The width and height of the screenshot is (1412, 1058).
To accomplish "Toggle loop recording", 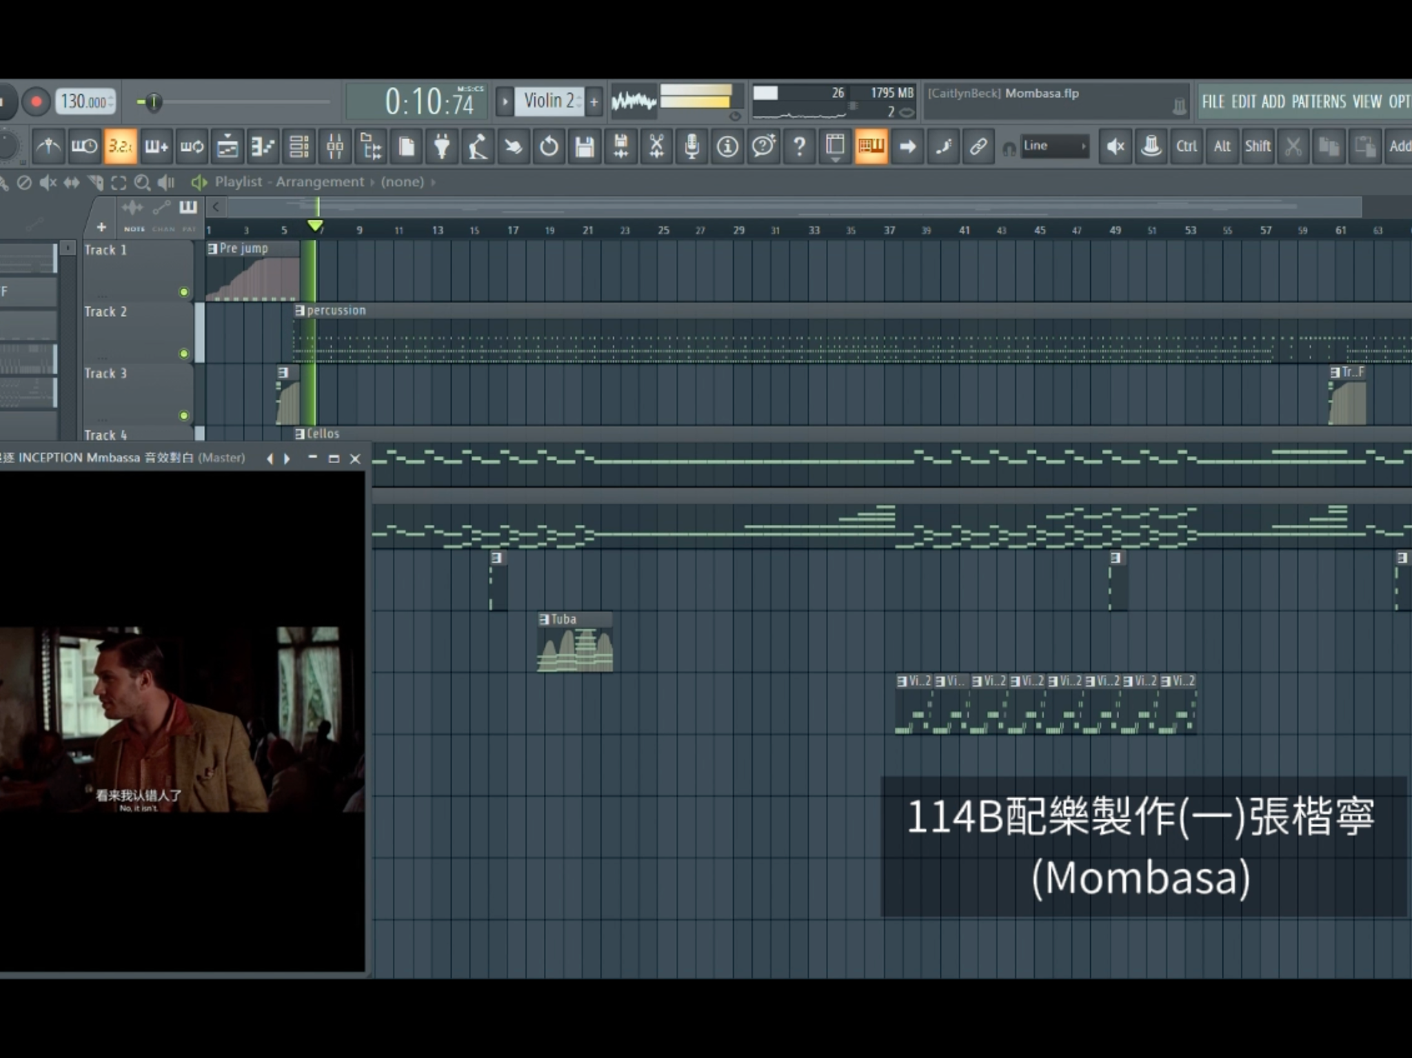I will [192, 146].
